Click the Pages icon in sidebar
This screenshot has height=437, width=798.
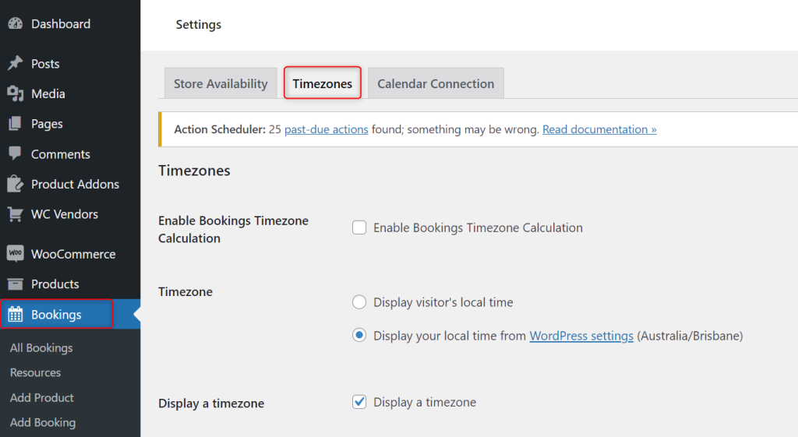15,124
